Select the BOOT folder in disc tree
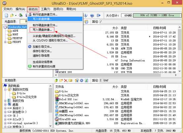Screen dimensions: 183x133 click(15, 34)
